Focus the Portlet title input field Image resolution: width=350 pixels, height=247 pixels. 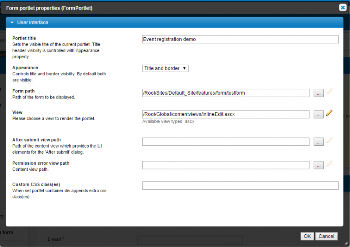(240, 39)
